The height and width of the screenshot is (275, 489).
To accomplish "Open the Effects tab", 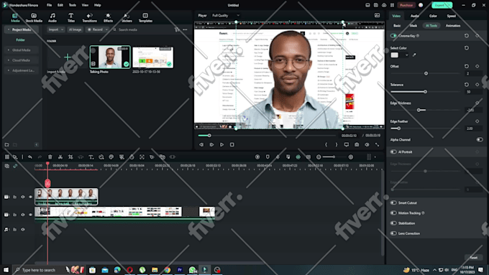I will click(x=108, y=17).
